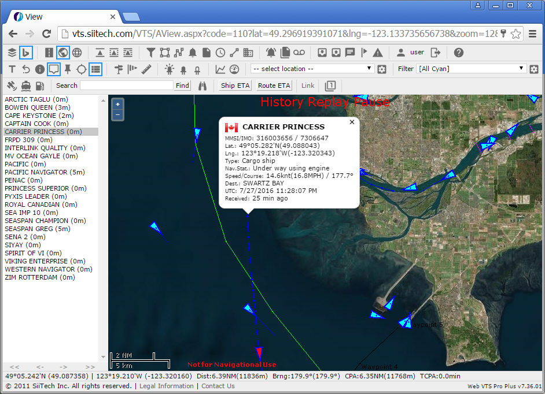Screen dimensions: 545x394
Task: Toggle the Bing map layer button
Action: [25, 53]
